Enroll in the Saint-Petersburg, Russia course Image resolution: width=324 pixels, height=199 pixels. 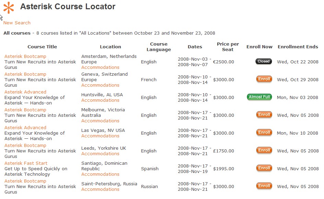coord(264,186)
